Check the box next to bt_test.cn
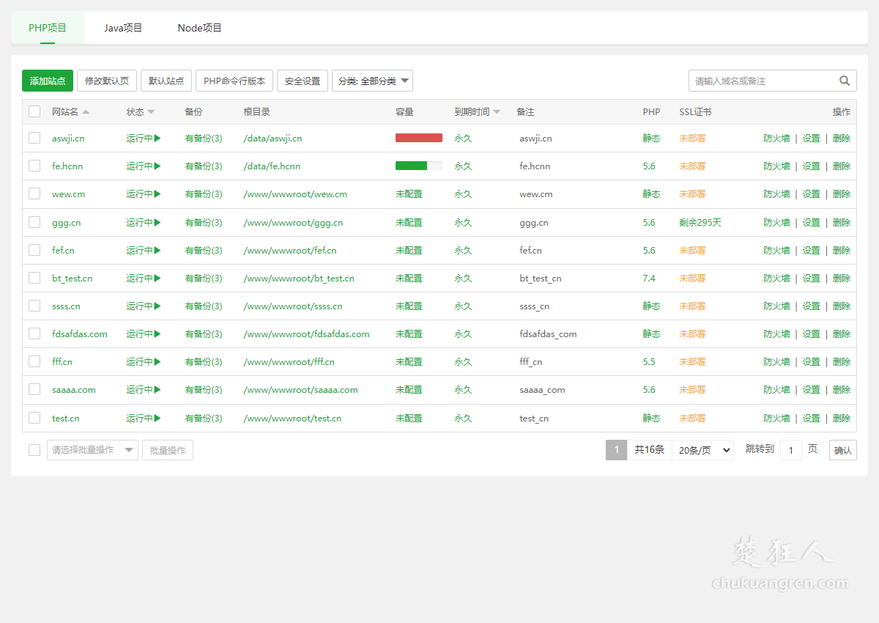The image size is (879, 623). (34, 278)
